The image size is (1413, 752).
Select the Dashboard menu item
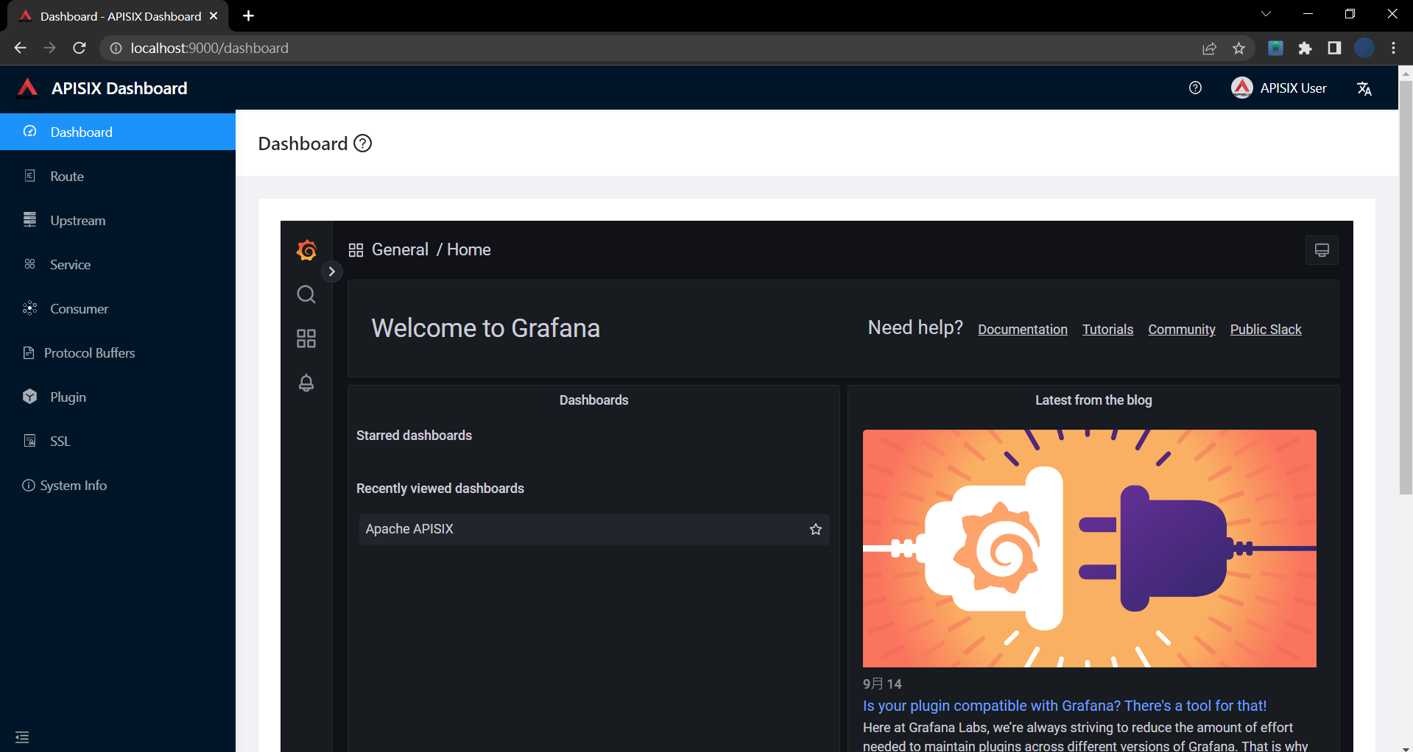click(118, 132)
